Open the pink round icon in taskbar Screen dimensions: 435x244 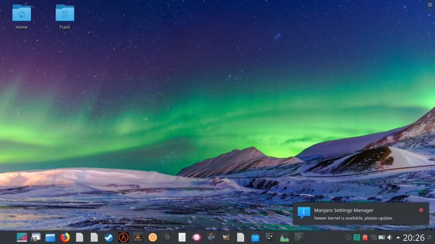[x=196, y=237]
